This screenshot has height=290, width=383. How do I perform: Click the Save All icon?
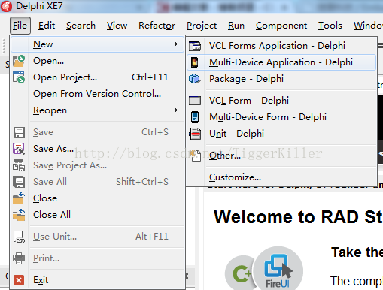pos(19,182)
